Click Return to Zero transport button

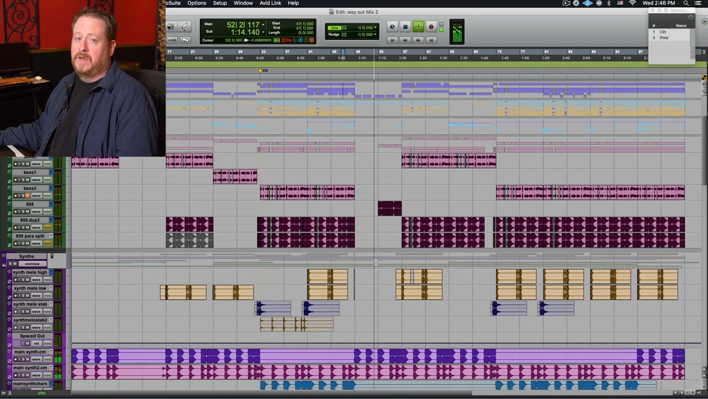point(392,40)
